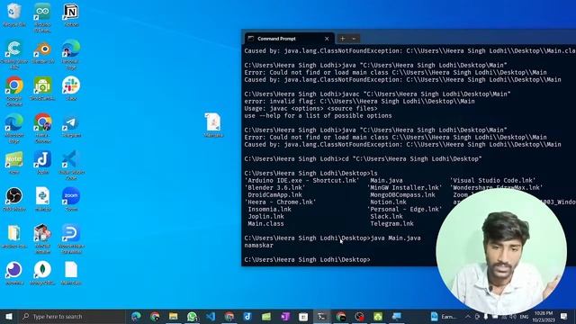576x324 pixels.
Task: Click 'Telegram.lnk' in the terminal listing
Action: coord(392,224)
